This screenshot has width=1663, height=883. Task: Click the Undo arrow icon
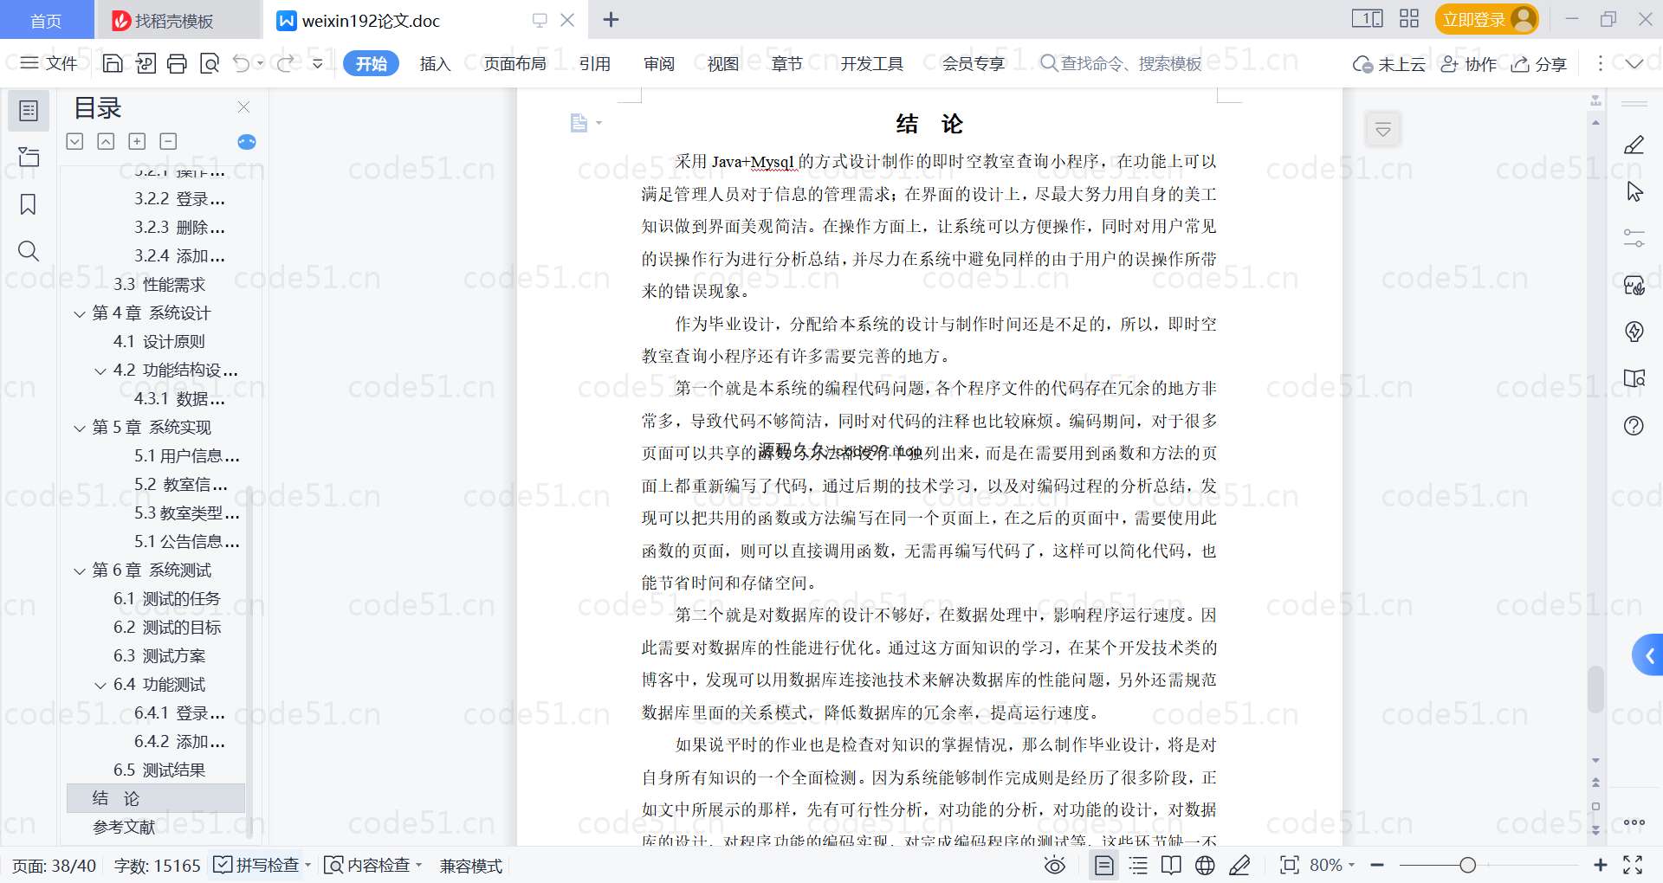(242, 63)
